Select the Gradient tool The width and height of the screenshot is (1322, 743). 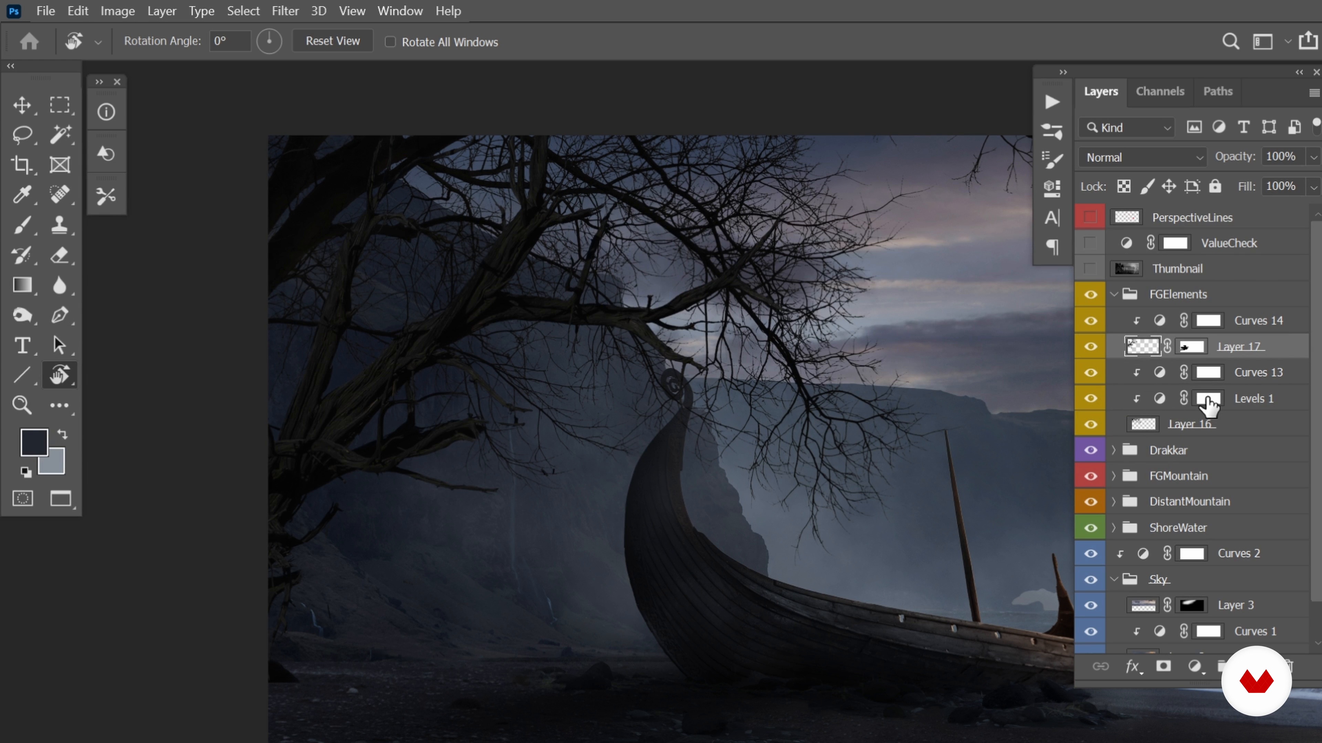click(22, 284)
